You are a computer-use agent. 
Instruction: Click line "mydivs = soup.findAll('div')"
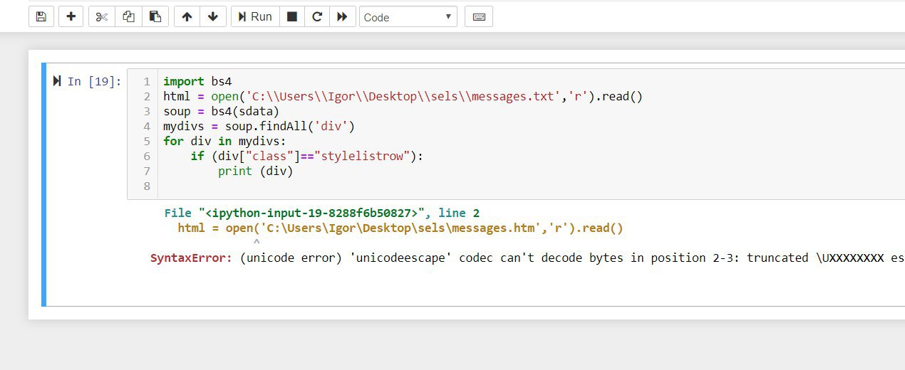pos(259,127)
